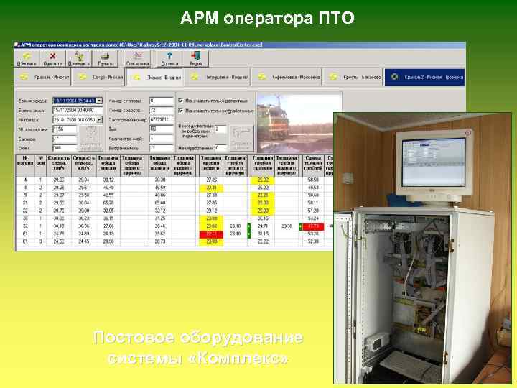Click the greyed icon button beside the Вагонов field
The width and height of the screenshot is (517, 388).
pyautogui.click(x=91, y=139)
